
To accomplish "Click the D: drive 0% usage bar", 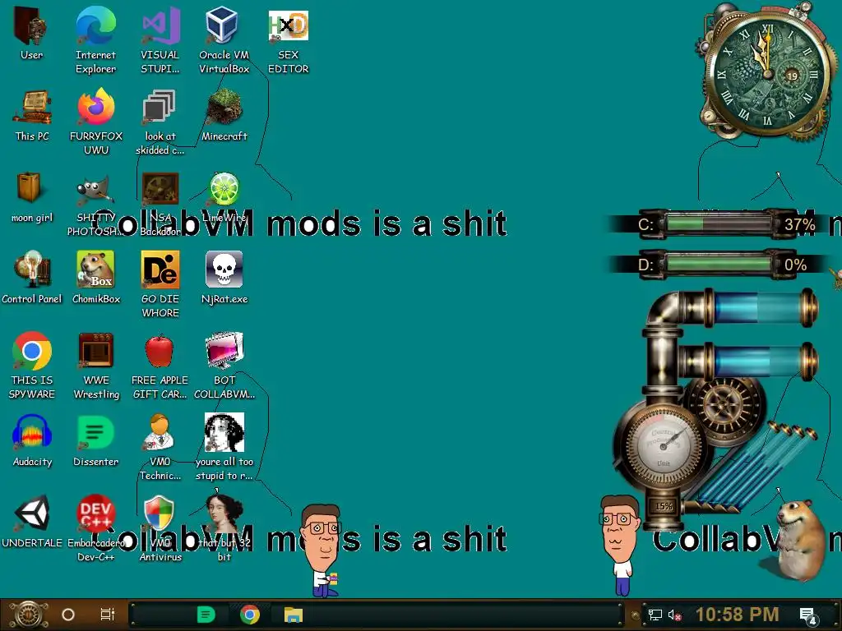I will pos(717,265).
